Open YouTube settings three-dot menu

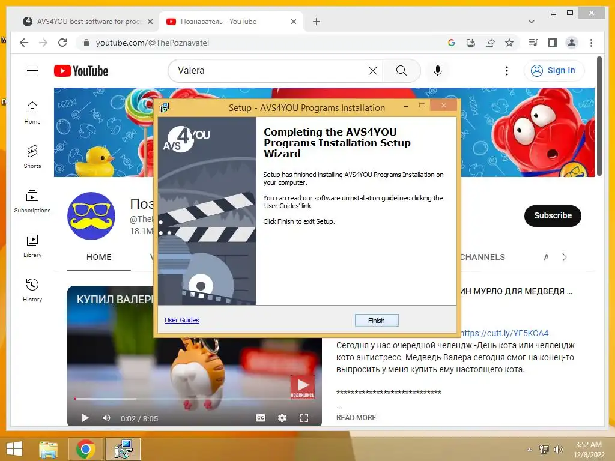click(x=507, y=71)
